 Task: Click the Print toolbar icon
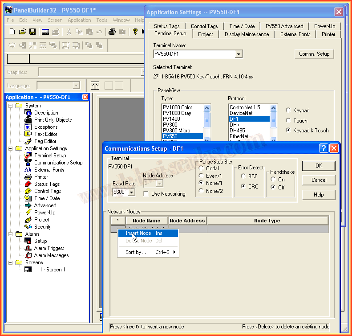point(112,32)
